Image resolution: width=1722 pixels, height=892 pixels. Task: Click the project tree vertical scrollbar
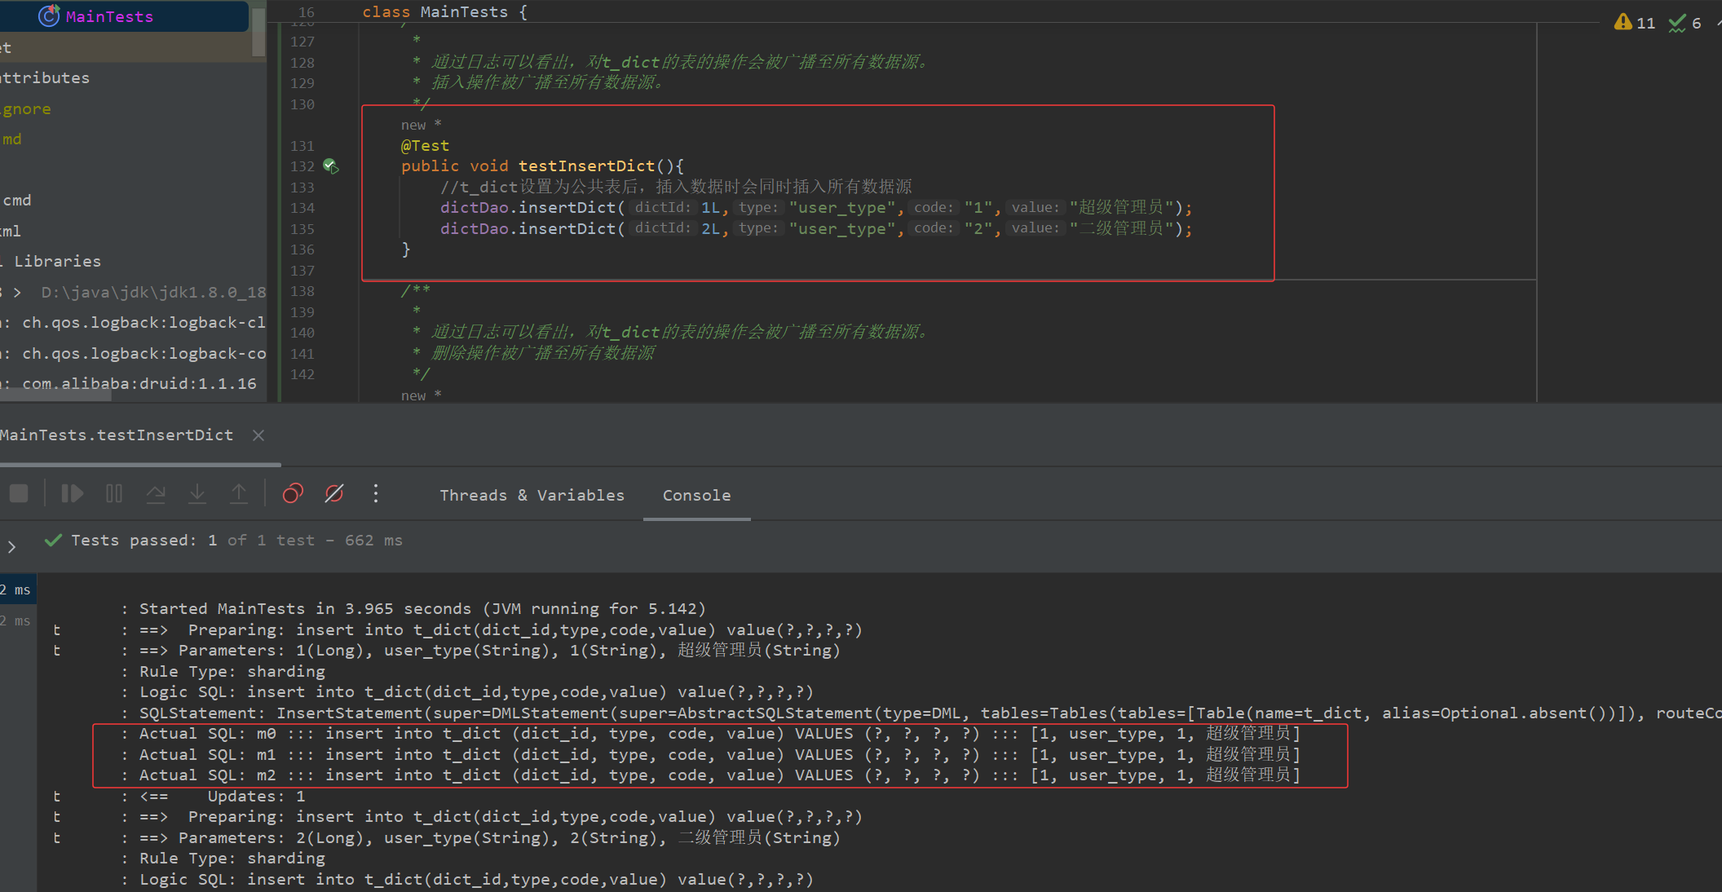258,33
